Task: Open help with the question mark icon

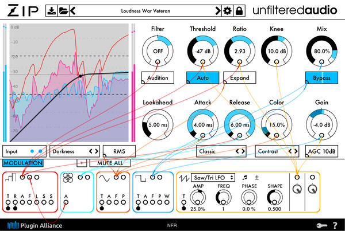Action: click(x=335, y=225)
